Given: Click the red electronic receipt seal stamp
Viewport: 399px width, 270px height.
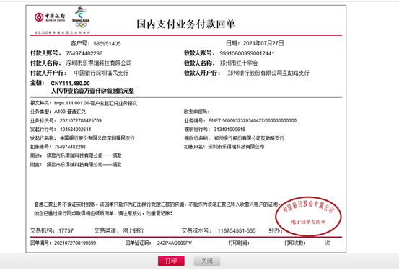Looking at the screenshot, I should point(308,216).
